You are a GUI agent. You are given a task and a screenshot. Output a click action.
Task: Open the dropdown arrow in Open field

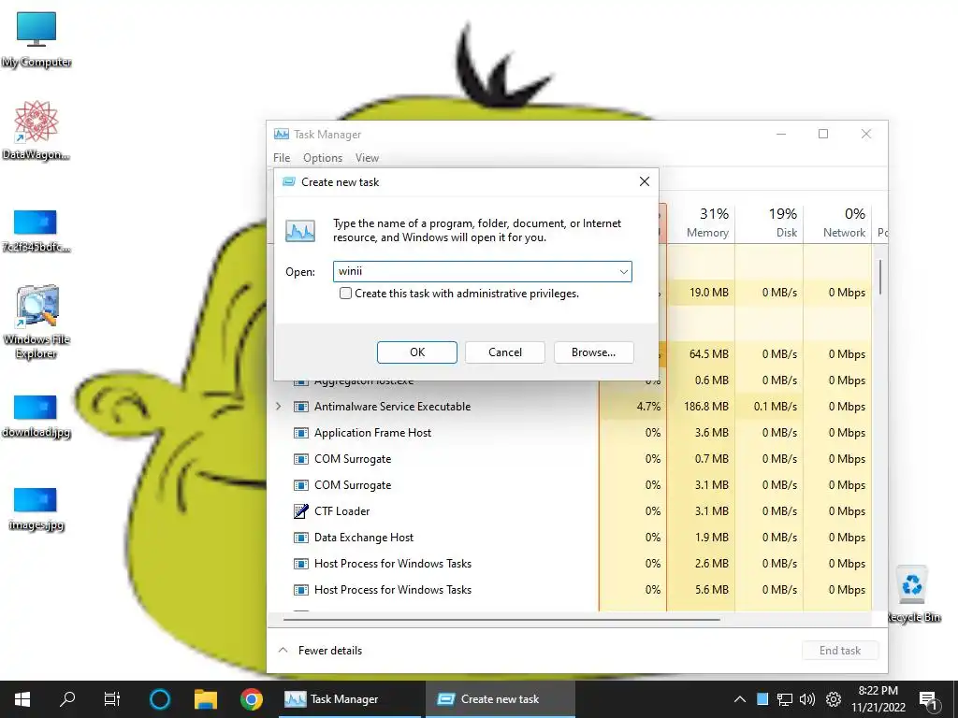tap(623, 272)
